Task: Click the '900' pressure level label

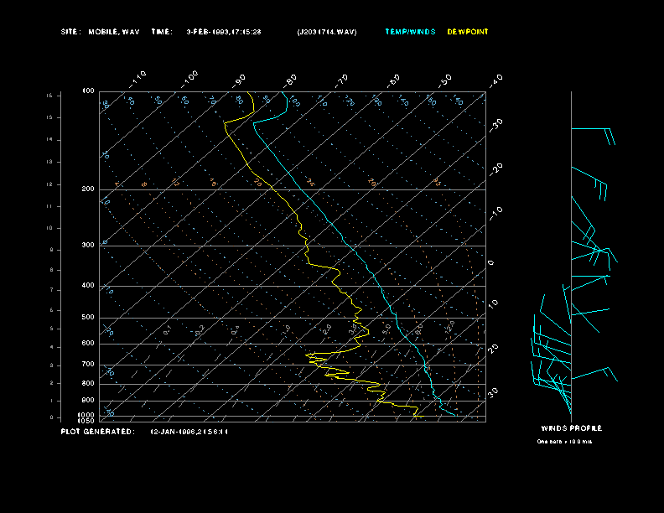Action: pyautogui.click(x=88, y=401)
